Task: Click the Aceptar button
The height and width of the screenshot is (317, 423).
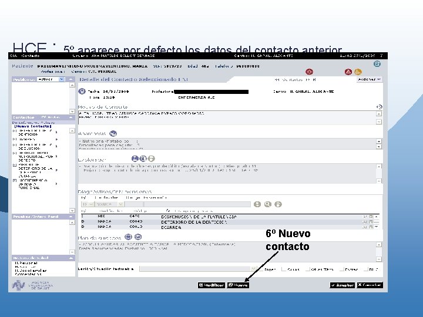Action: [x=342, y=285]
